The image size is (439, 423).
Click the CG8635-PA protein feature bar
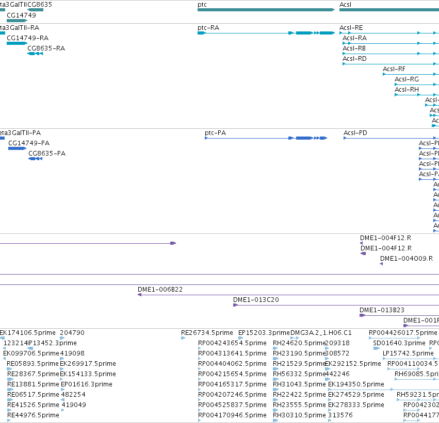(x=35, y=159)
